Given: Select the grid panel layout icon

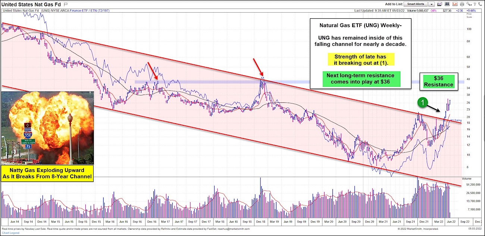Looking at the screenshot, I should pos(447,4).
